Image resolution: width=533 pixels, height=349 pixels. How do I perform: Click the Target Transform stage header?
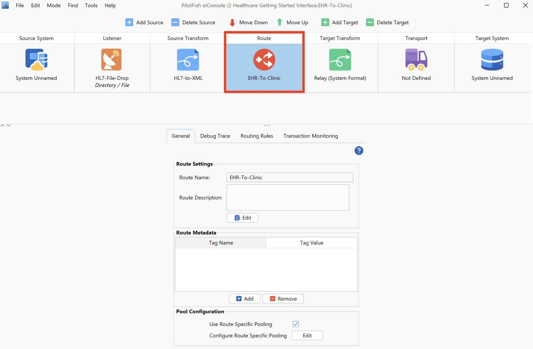[x=340, y=38]
